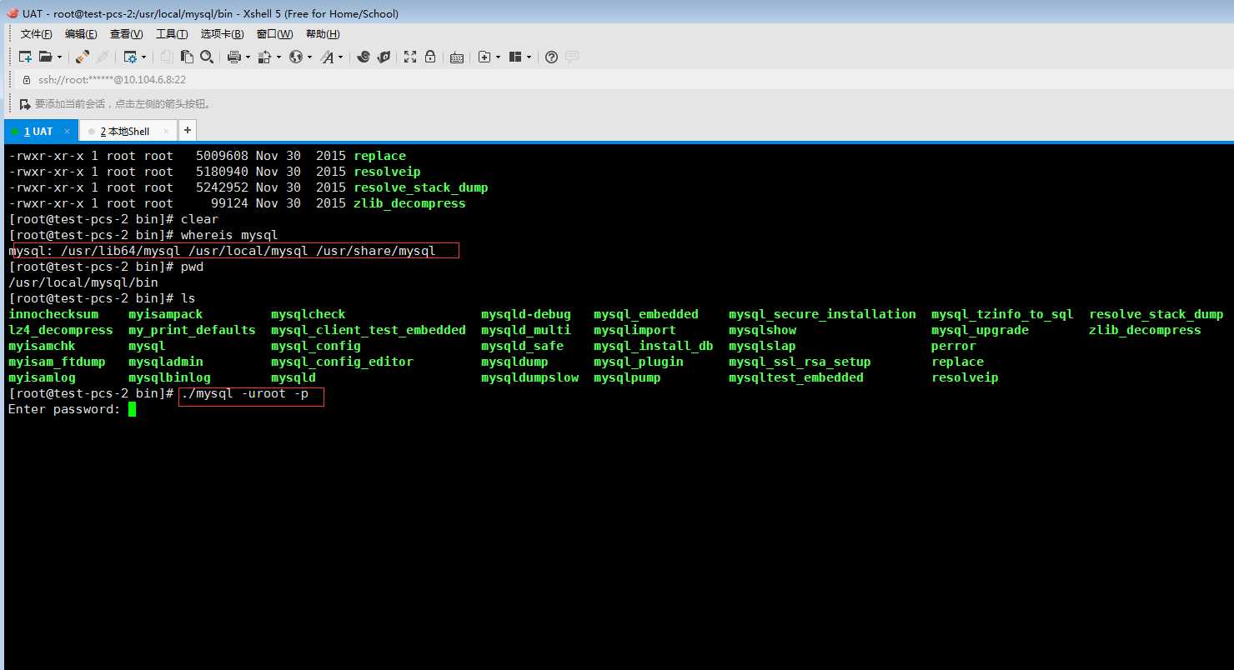
Task: Toggle full screen mode icon
Action: 410,57
